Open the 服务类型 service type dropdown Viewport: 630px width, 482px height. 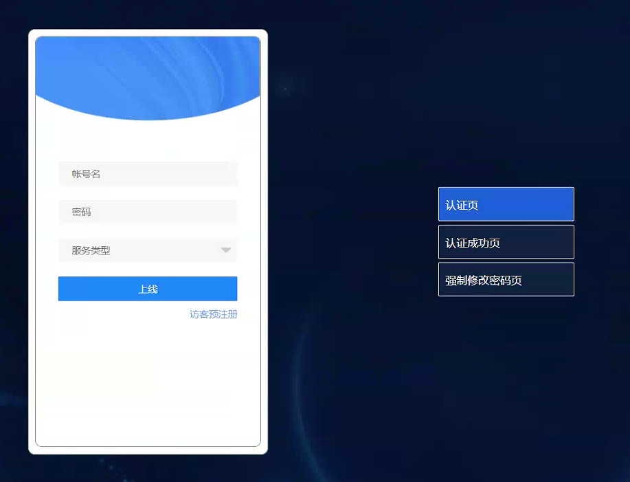pyautogui.click(x=148, y=250)
